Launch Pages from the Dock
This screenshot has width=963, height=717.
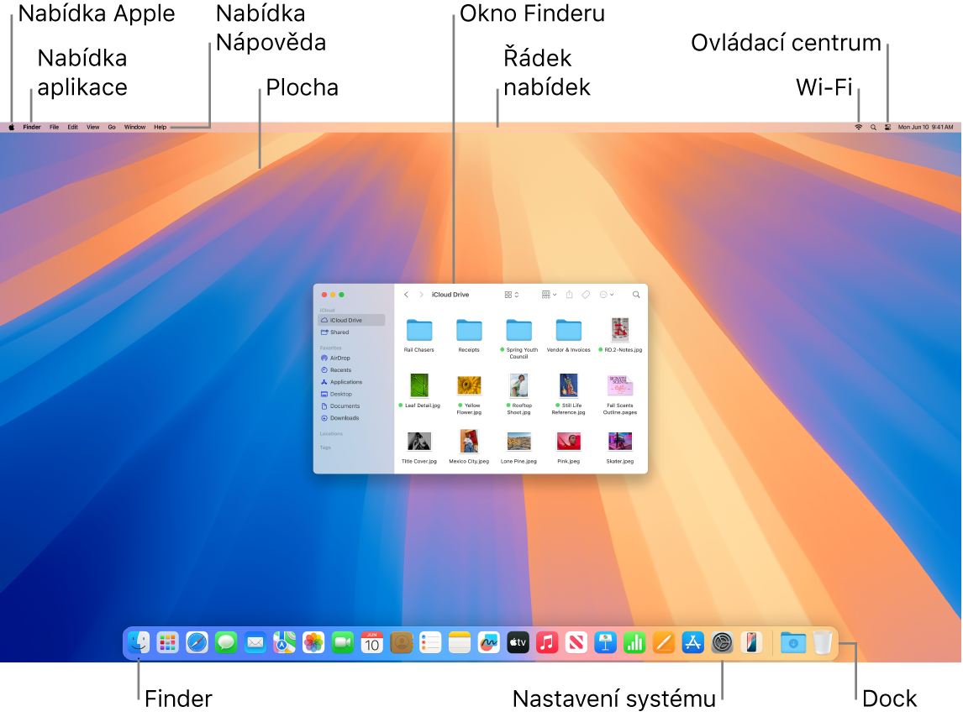[663, 643]
